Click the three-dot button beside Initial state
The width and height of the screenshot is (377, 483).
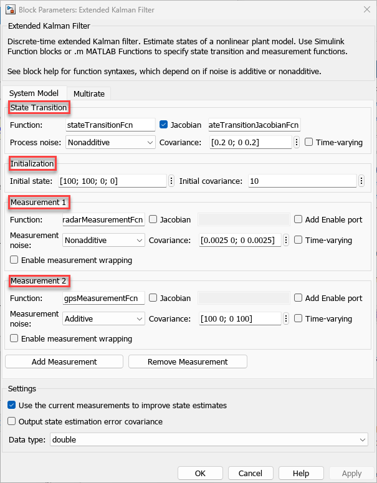coord(171,181)
